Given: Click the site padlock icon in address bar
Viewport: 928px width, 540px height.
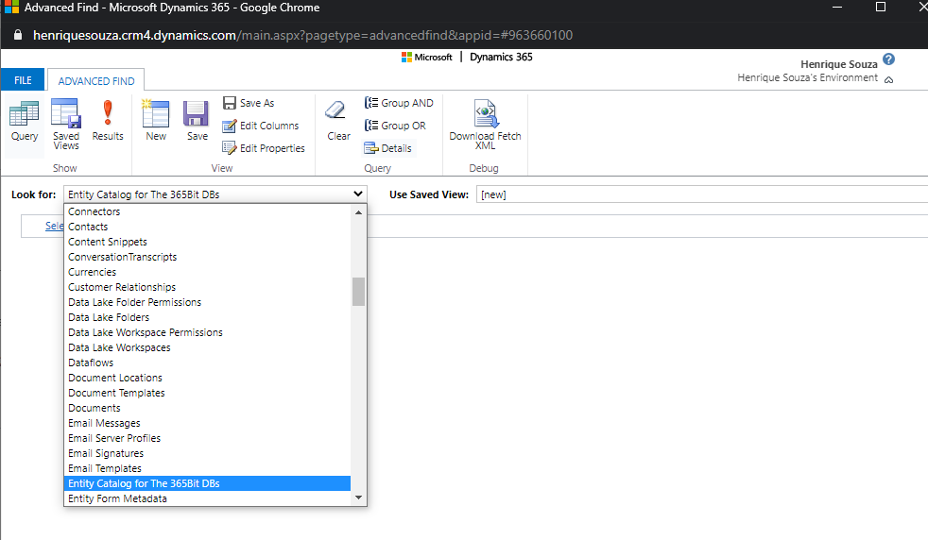Looking at the screenshot, I should coord(18,35).
